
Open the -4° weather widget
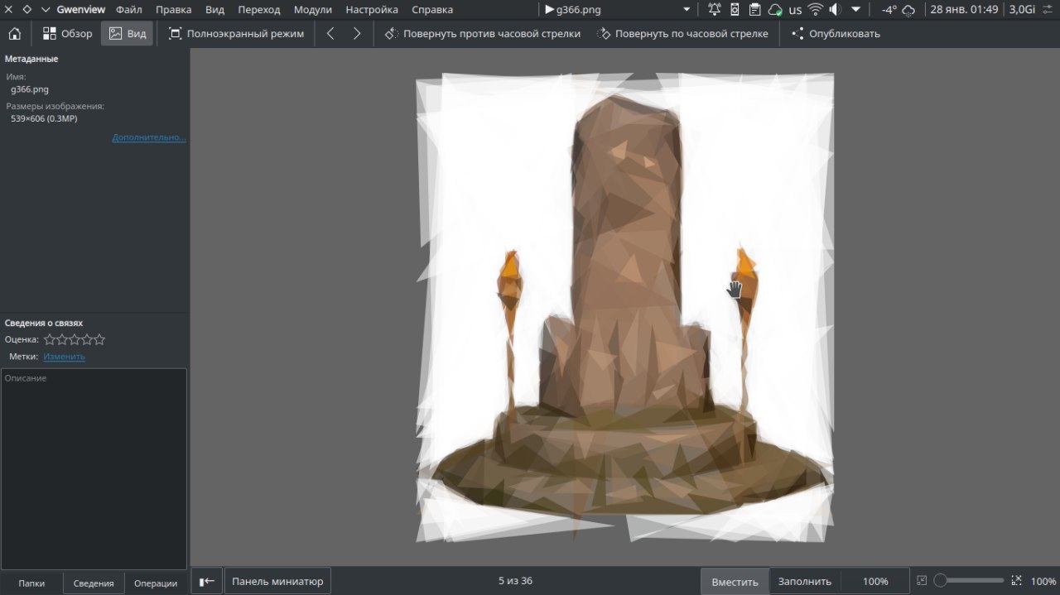(x=898, y=10)
